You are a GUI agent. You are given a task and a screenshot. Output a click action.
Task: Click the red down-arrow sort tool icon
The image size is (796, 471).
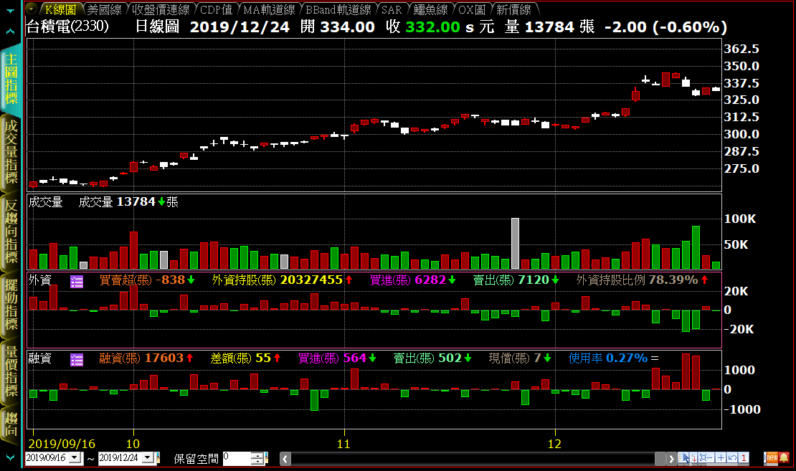click(x=693, y=458)
